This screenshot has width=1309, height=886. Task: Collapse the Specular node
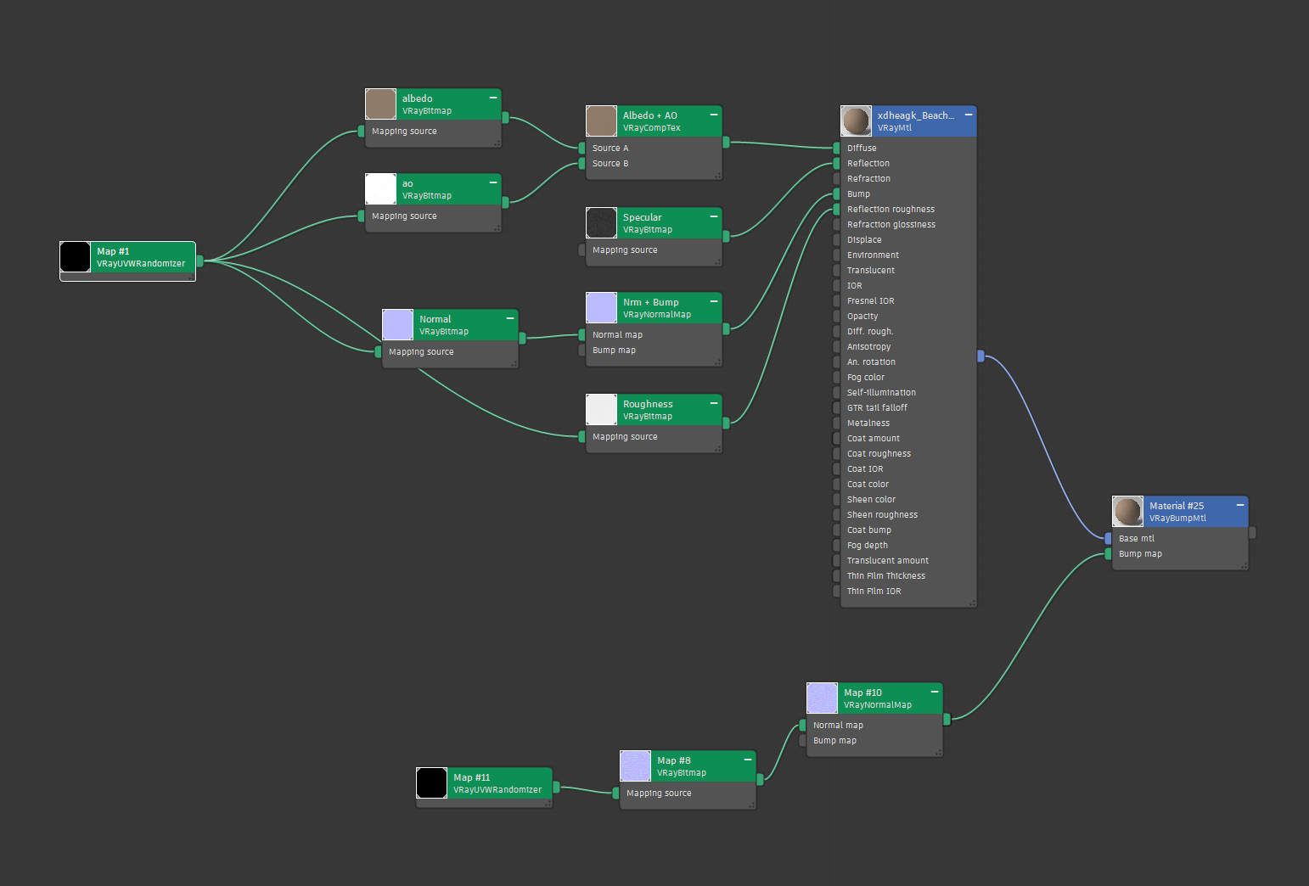(714, 216)
